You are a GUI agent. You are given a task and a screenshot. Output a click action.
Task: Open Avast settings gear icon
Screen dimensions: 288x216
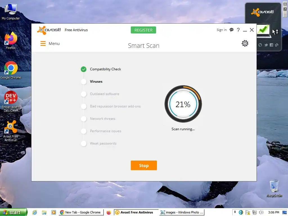point(245,43)
